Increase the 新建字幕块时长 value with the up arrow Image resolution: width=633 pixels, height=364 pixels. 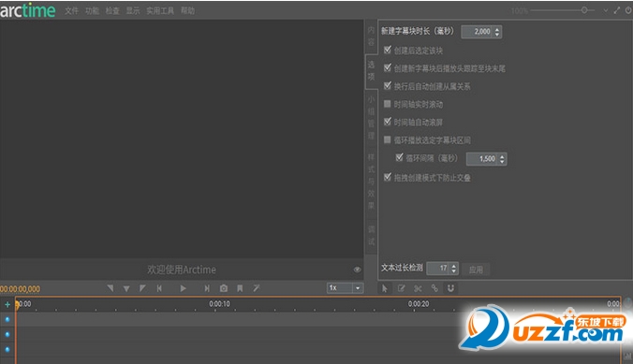coord(497,29)
